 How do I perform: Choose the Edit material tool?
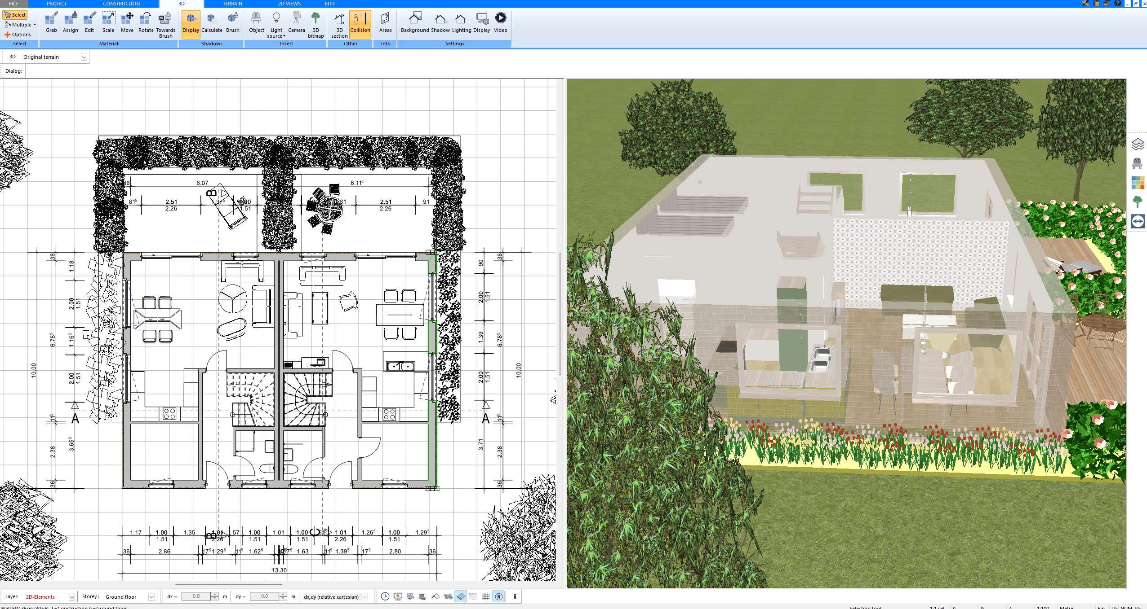(89, 23)
